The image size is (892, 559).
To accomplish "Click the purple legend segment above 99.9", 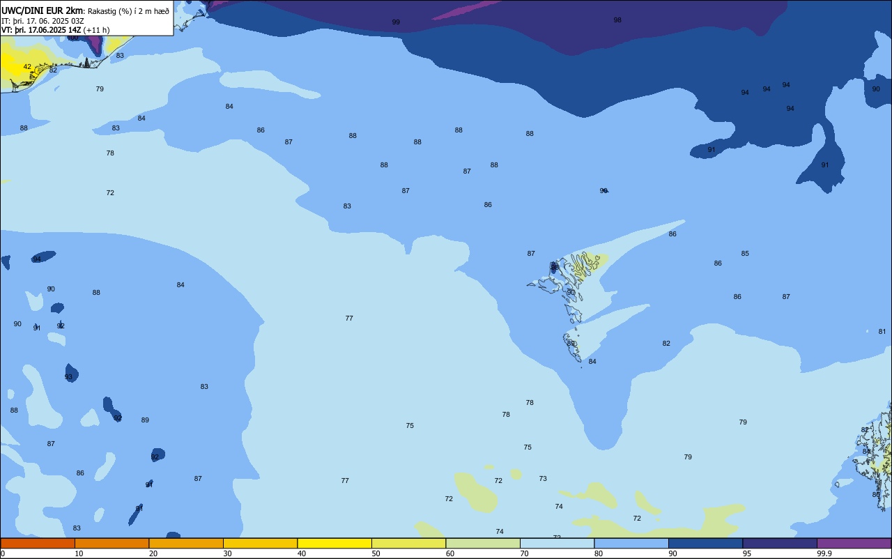I will pos(854,543).
